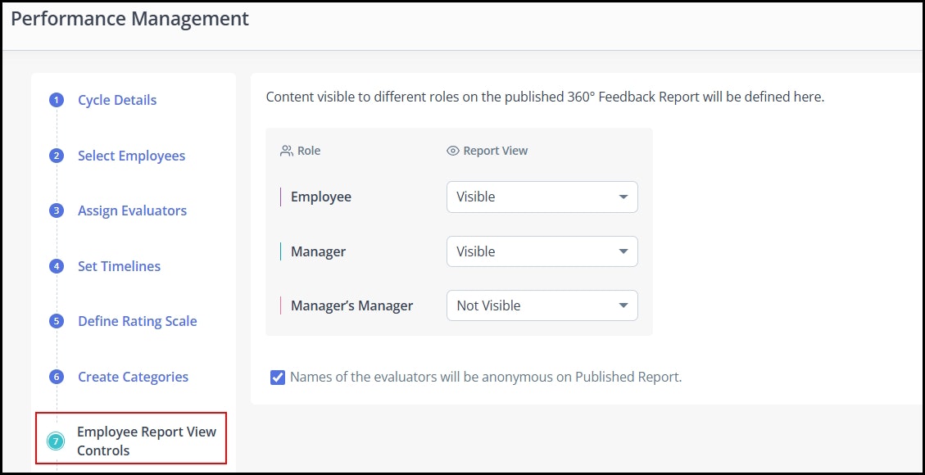Navigate to Set Timelines step

[119, 266]
